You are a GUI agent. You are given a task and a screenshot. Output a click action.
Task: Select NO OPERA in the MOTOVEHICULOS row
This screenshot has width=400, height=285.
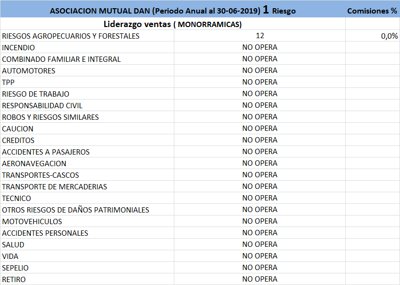pos(260,221)
